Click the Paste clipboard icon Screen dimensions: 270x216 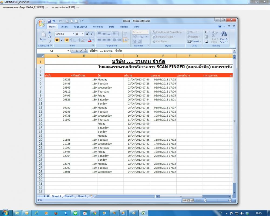click(43, 34)
